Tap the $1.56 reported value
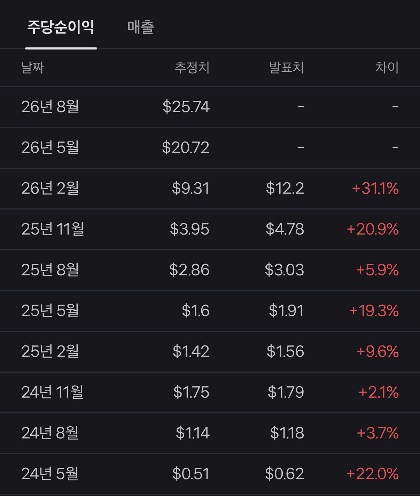This screenshot has height=496, width=420. click(285, 351)
